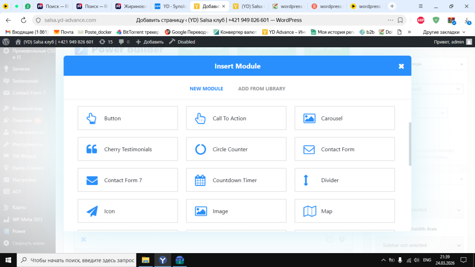Select the Call To Action hand icon
The height and width of the screenshot is (267, 475).
(x=200, y=118)
